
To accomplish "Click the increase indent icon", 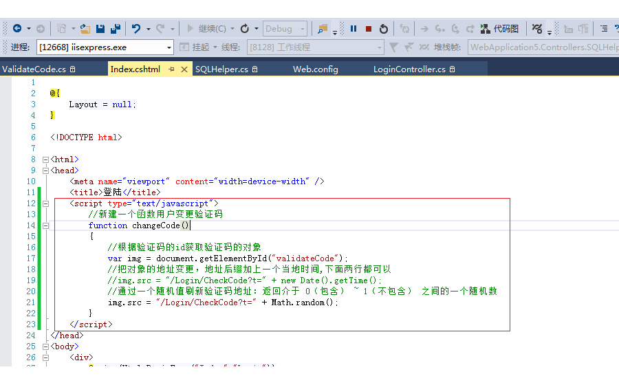I will 583,28.
